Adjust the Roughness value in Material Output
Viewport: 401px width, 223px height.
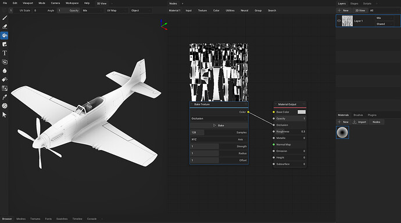[290, 131]
